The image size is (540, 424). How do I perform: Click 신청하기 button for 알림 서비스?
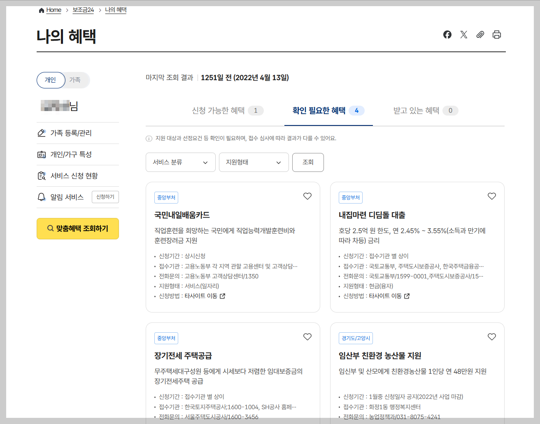tap(105, 197)
